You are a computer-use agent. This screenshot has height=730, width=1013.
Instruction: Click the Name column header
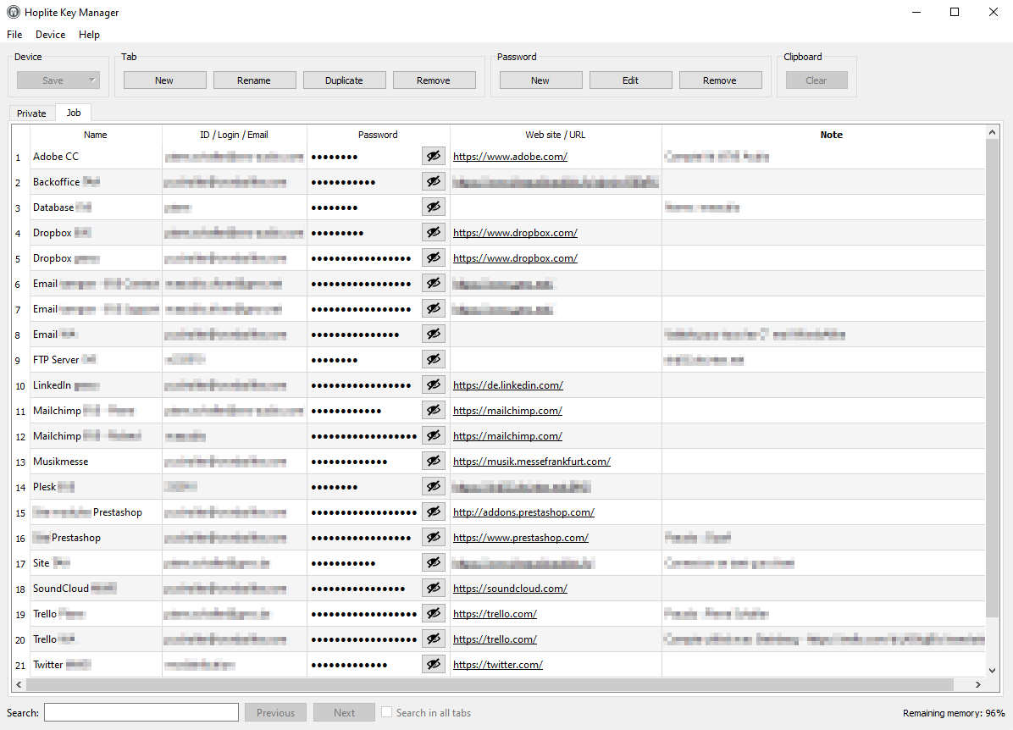click(96, 135)
